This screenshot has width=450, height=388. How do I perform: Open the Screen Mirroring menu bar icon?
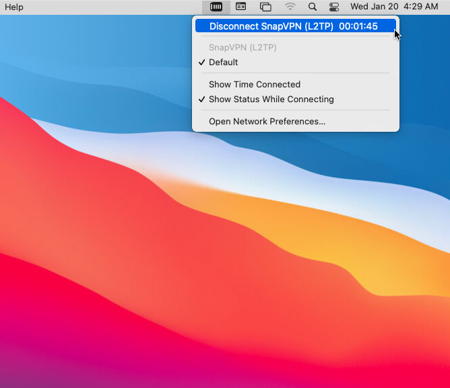265,7
